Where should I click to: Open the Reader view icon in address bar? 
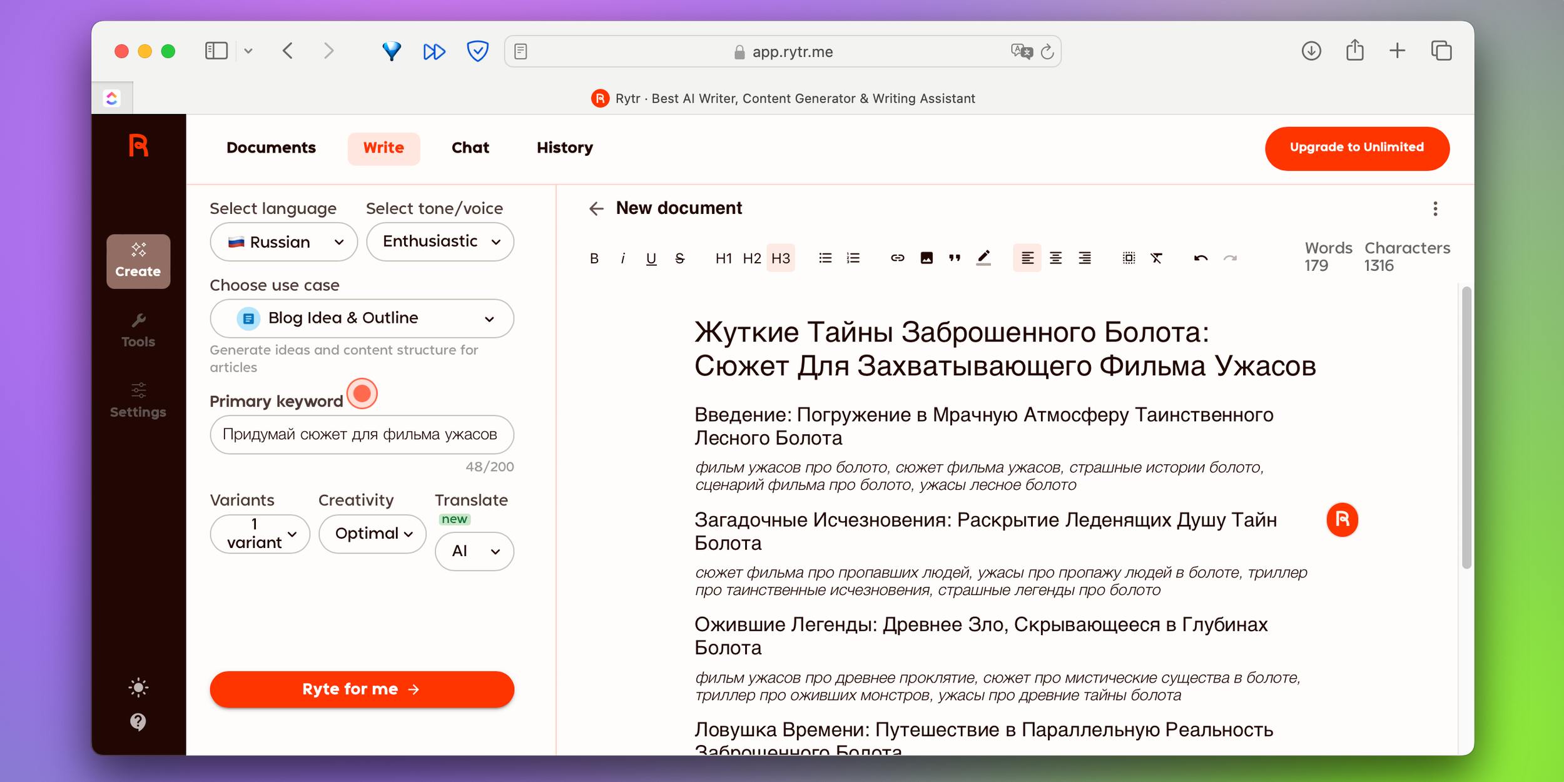(x=520, y=51)
